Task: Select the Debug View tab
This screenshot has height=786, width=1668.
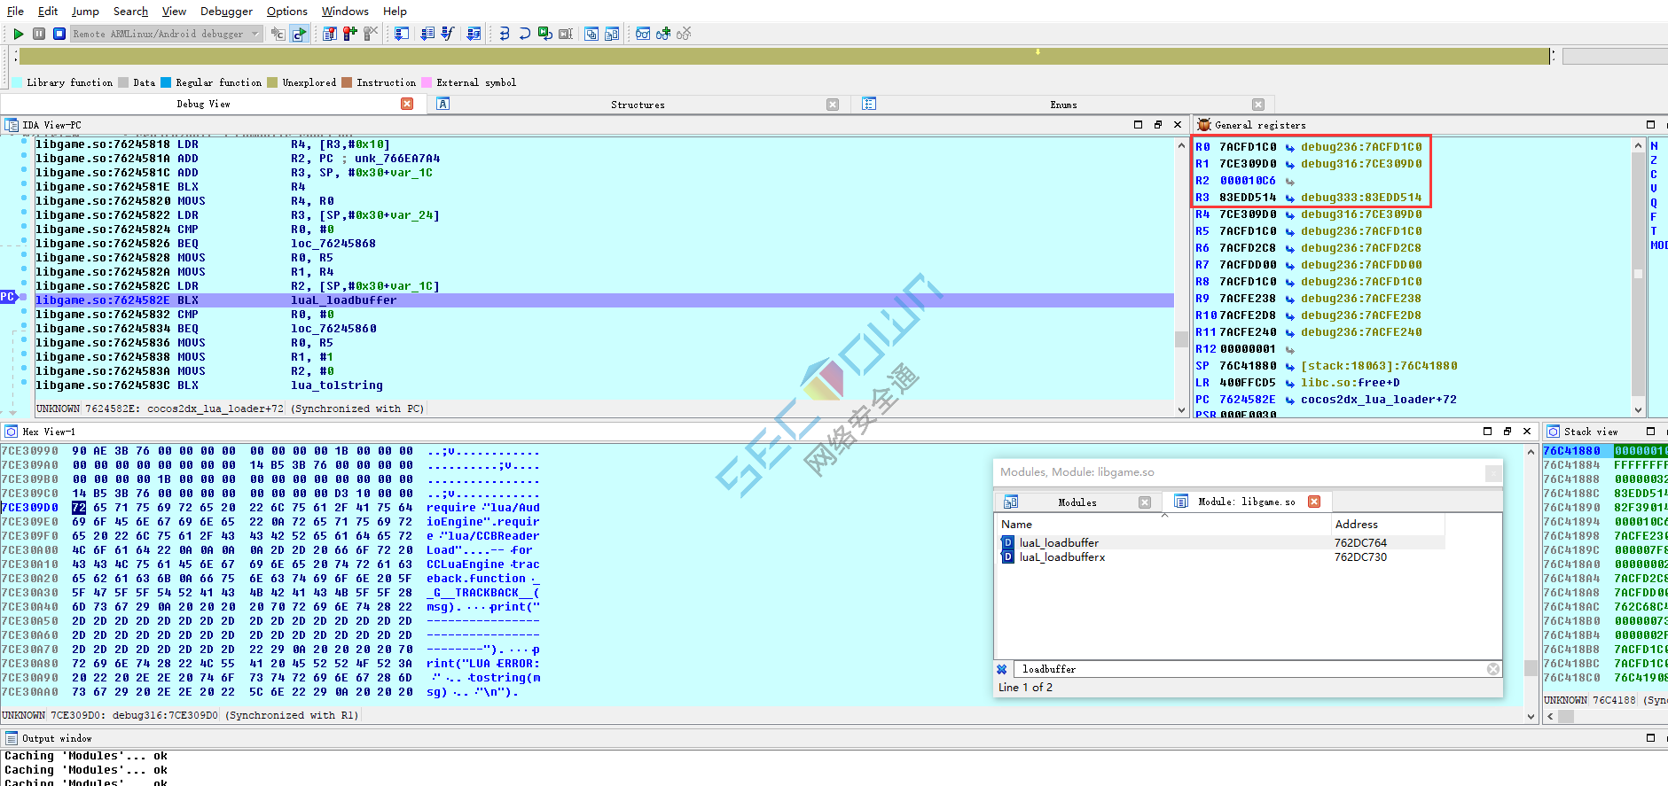Action: tap(203, 104)
